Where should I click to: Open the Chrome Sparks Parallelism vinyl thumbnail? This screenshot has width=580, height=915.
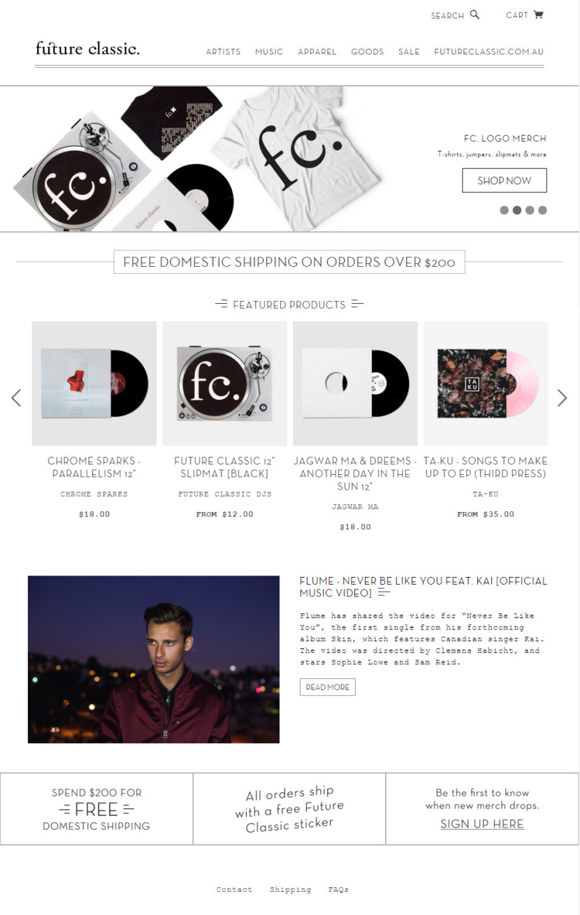coord(94,383)
